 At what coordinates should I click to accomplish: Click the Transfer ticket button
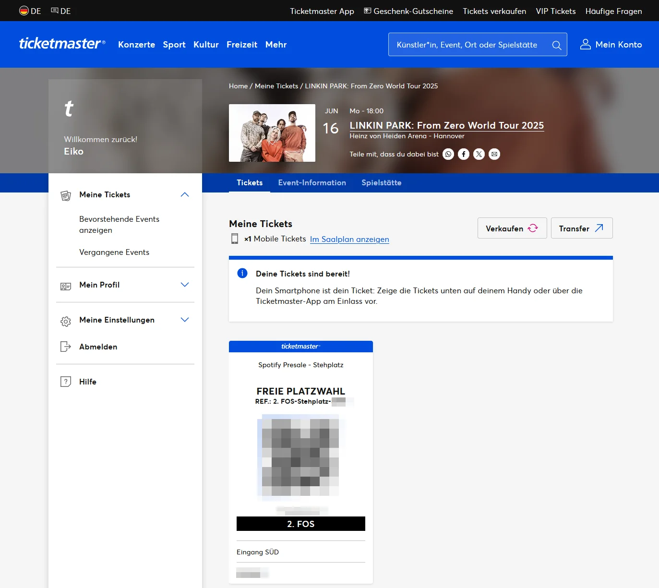(582, 228)
